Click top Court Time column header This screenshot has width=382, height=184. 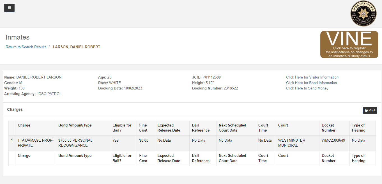coord(266,128)
